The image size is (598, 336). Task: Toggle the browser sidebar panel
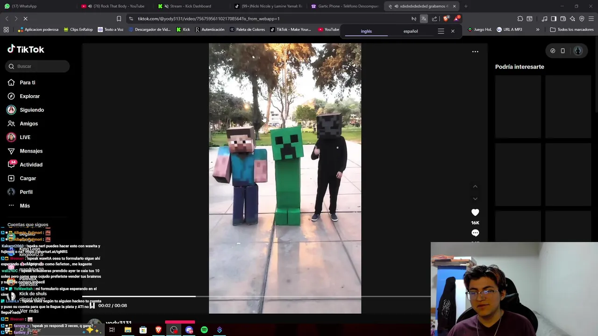(x=554, y=19)
